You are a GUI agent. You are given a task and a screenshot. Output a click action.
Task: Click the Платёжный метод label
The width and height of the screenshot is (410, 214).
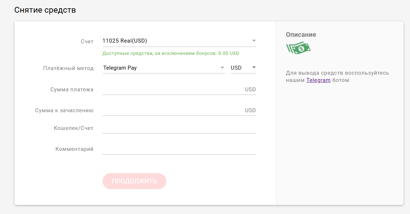(x=68, y=68)
